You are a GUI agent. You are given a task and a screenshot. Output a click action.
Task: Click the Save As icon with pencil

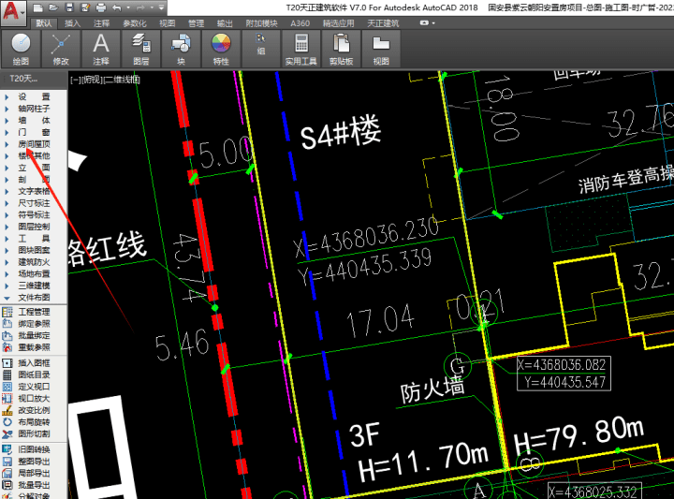click(x=84, y=7)
